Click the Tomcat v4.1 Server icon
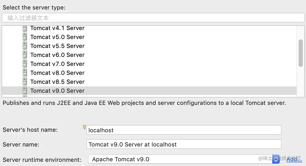 [25, 28]
